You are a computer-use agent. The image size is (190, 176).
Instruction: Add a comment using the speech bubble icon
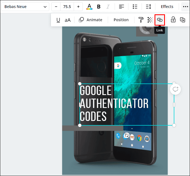pos(175,89)
